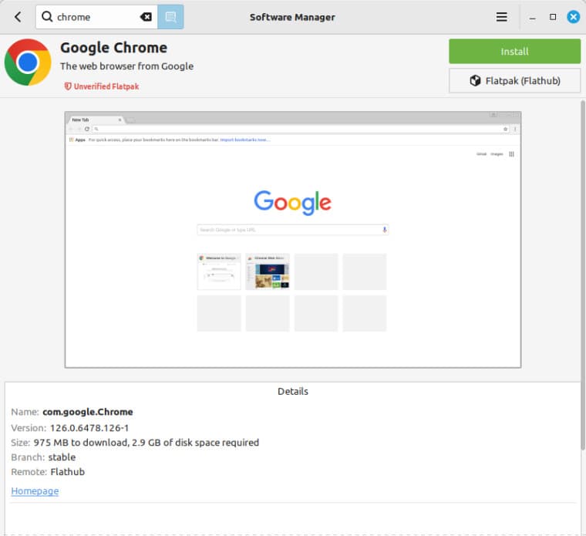Toggle the search-in-descriptions button
Viewport: 586px width, 536px height.
pyautogui.click(x=170, y=17)
